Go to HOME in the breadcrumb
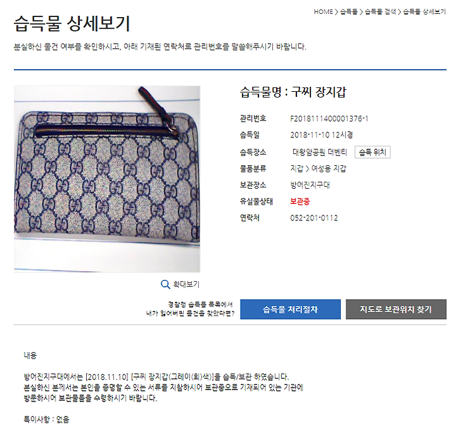 [x=323, y=11]
